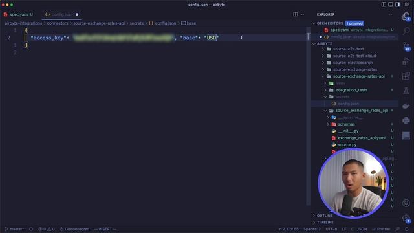Change indentation via Spaces: 2
This screenshot has height=233, width=414.
tap(312, 229)
